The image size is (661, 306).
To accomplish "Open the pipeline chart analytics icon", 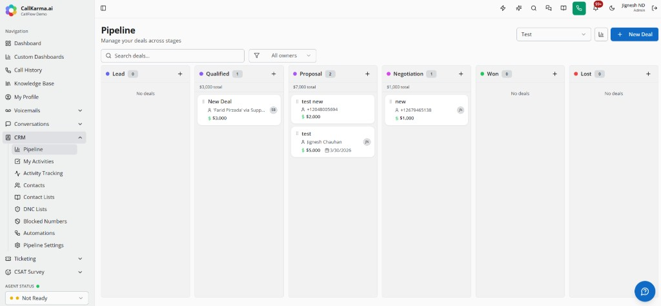I will pos(601,34).
